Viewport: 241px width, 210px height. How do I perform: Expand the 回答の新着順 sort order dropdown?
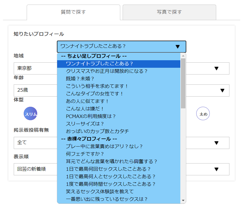click(x=216, y=169)
